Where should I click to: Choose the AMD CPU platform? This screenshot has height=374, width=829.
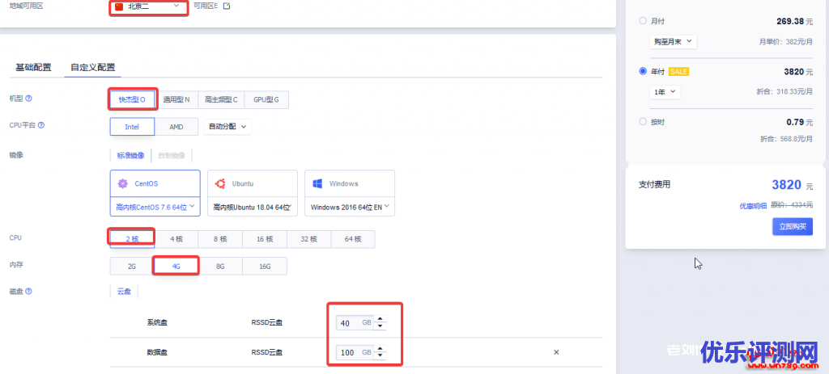[176, 127]
